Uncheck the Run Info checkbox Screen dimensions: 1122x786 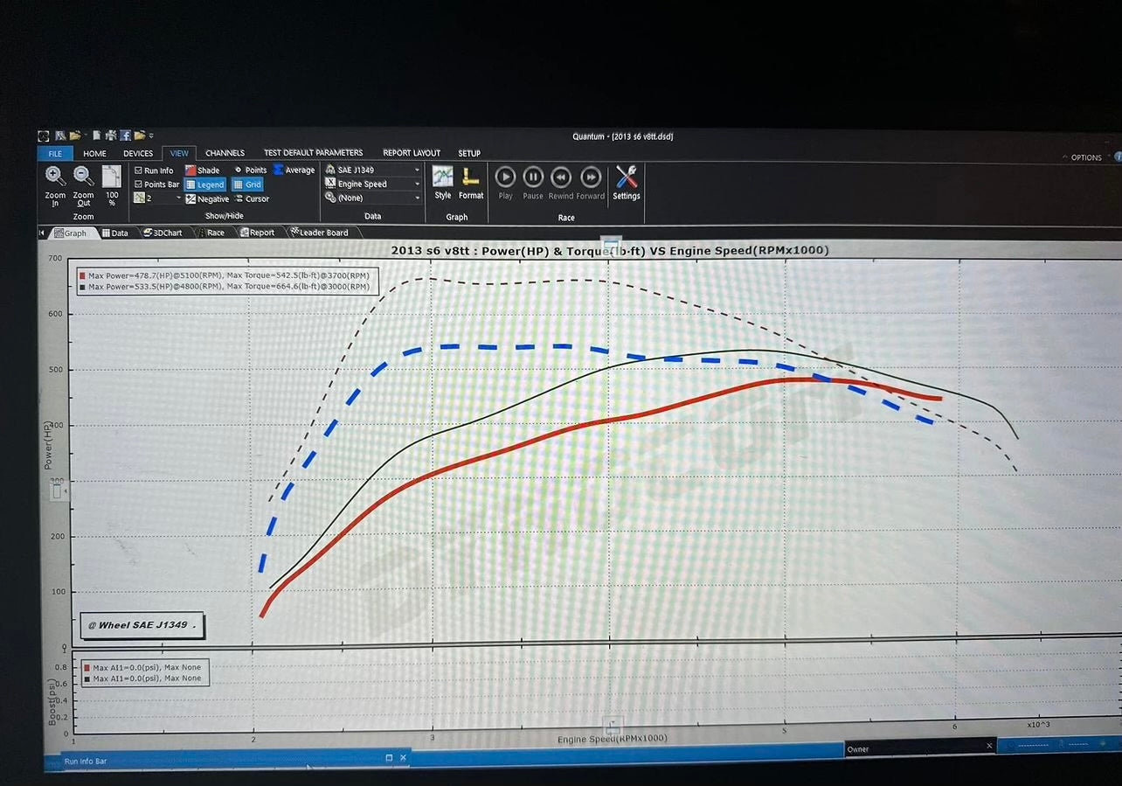pos(140,170)
